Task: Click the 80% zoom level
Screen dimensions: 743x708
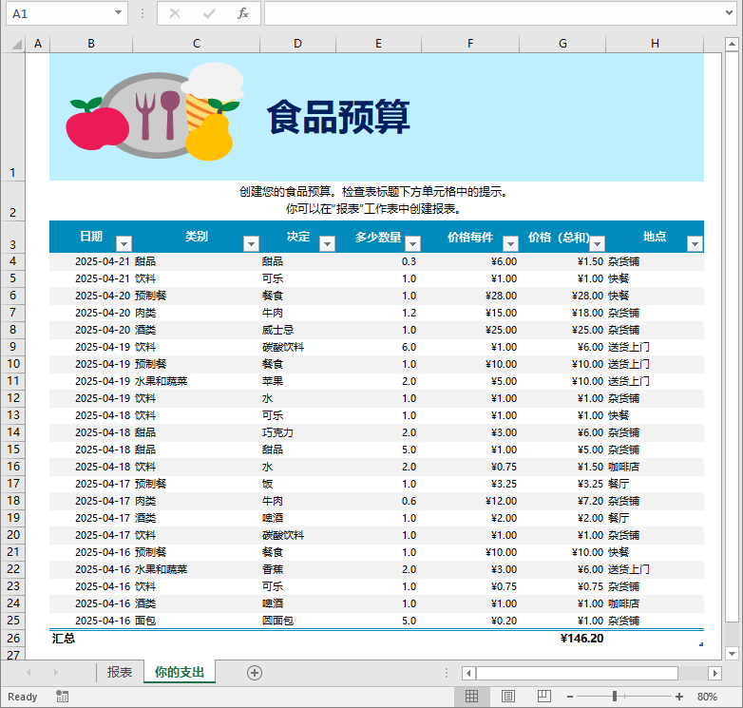Action: click(x=707, y=697)
